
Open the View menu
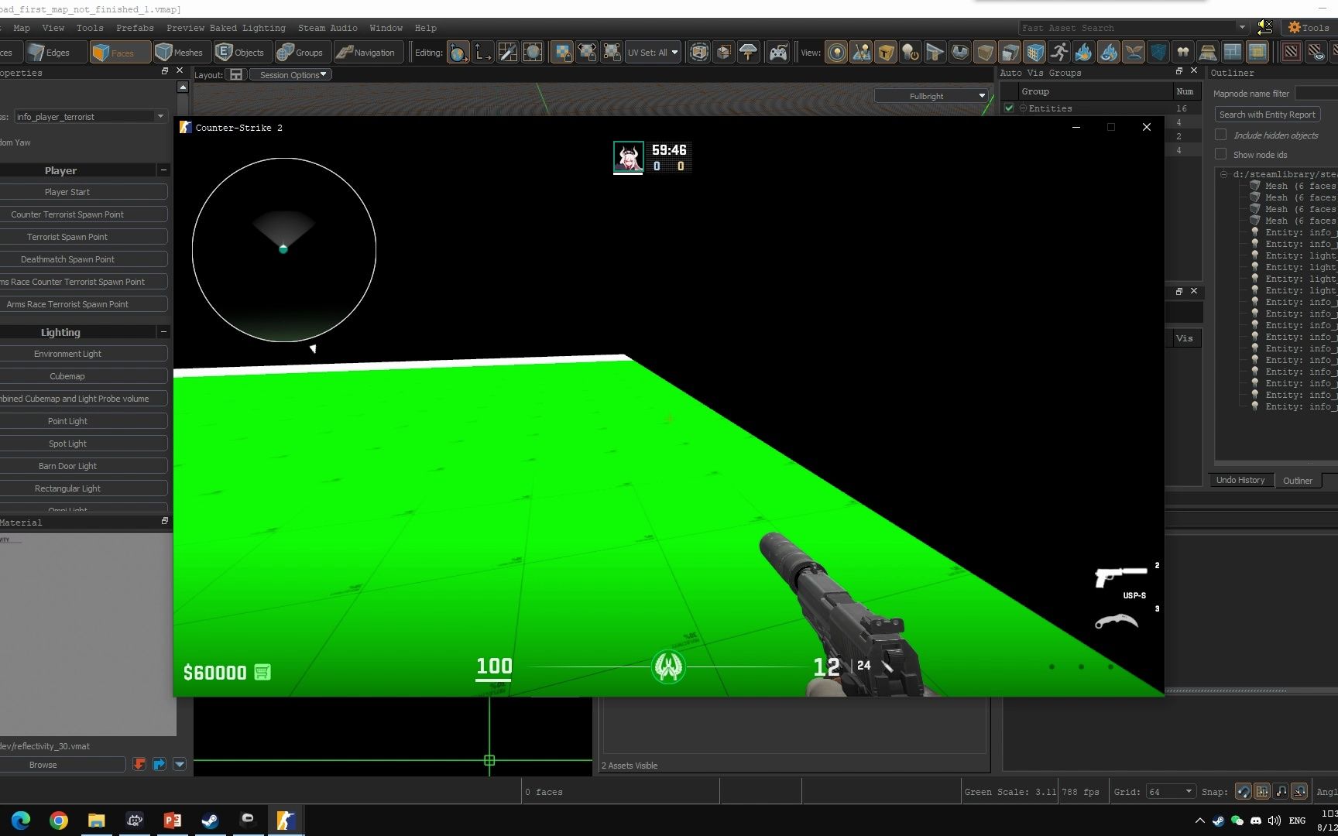[53, 28]
